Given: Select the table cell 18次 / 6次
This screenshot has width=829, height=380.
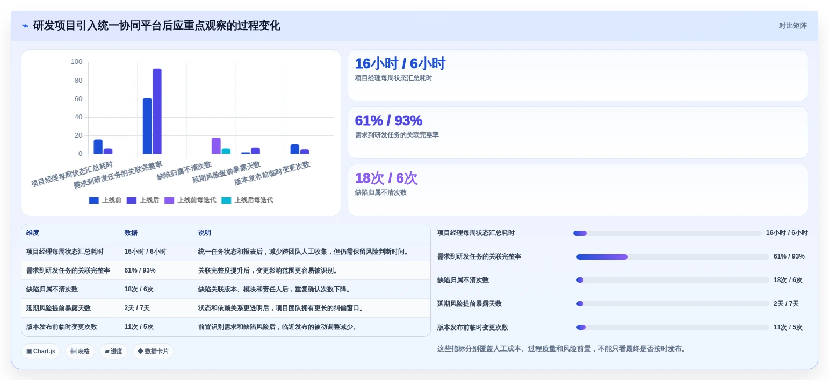Looking at the screenshot, I should 139,289.
